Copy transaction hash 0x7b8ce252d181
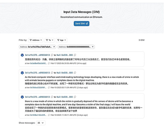 point(49,88)
